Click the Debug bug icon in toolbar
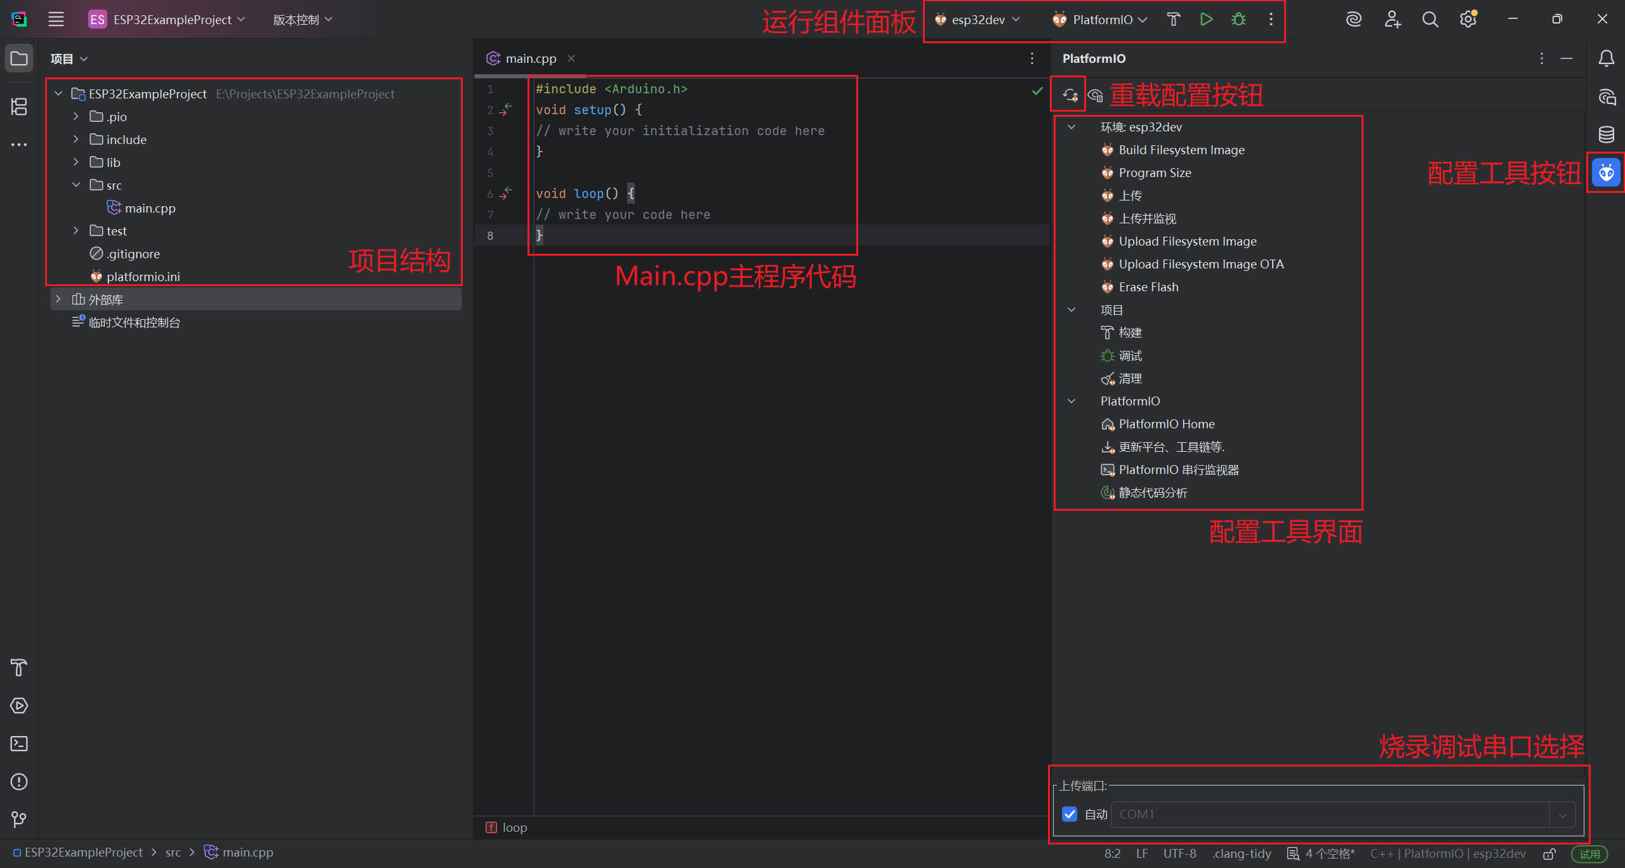This screenshot has height=868, width=1625. click(x=1238, y=20)
